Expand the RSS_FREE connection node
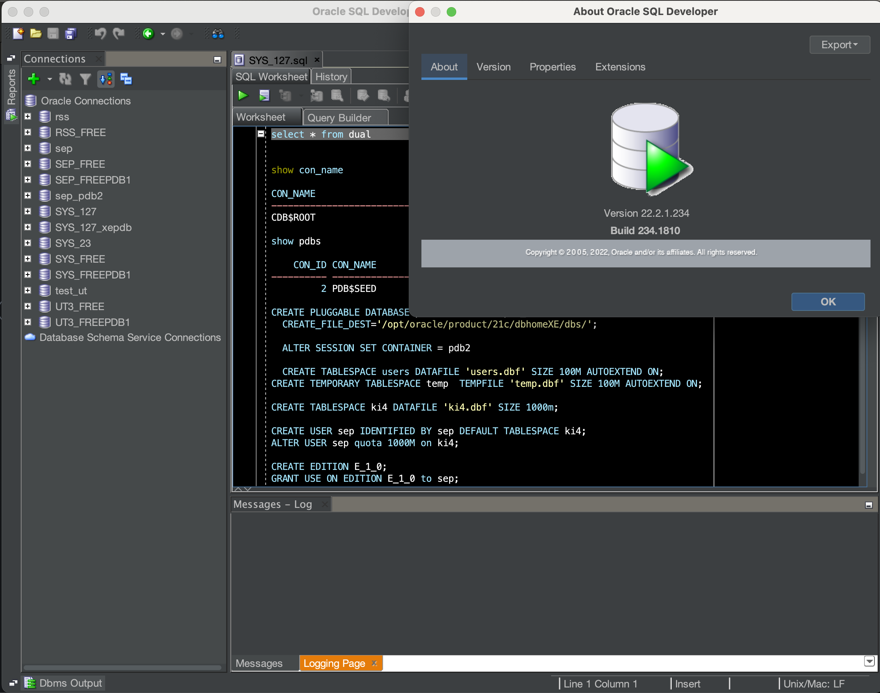880x693 pixels. (28, 132)
